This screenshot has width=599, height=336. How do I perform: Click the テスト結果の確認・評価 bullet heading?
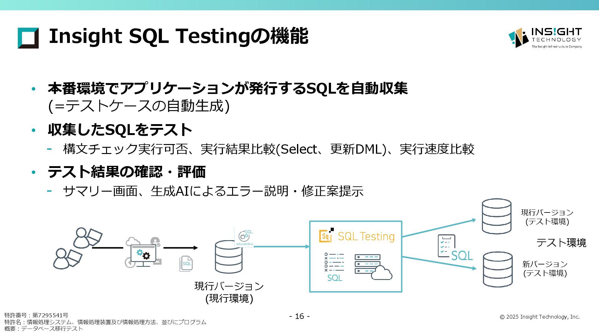(x=126, y=172)
